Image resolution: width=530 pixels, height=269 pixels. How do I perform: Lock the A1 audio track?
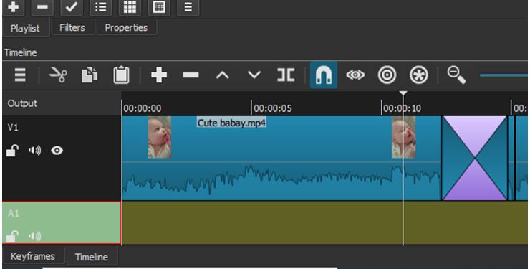pyautogui.click(x=12, y=236)
